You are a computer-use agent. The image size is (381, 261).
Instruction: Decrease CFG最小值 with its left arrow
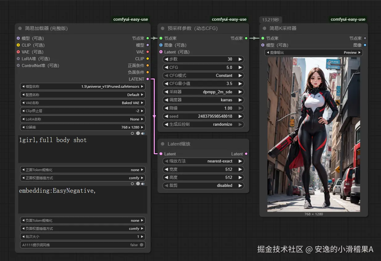167,84
